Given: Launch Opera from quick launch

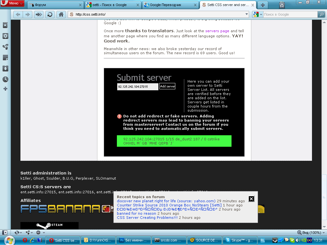Looking at the screenshot, I should (x=25, y=240).
